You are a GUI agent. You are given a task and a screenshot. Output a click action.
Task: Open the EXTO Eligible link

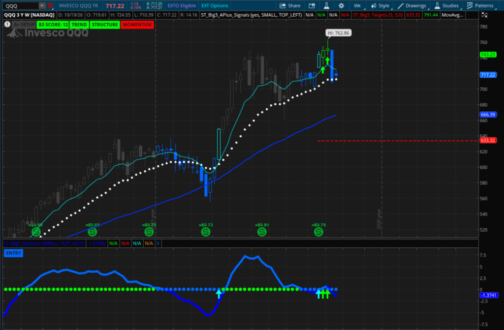tap(182, 5)
